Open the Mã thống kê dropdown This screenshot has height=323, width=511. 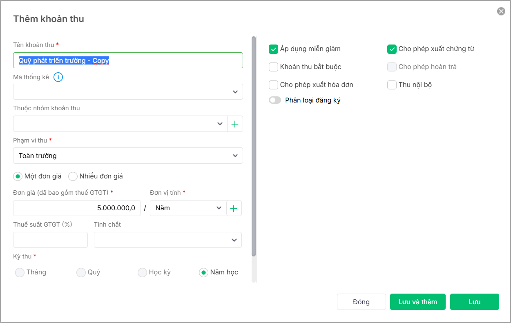click(x=128, y=92)
